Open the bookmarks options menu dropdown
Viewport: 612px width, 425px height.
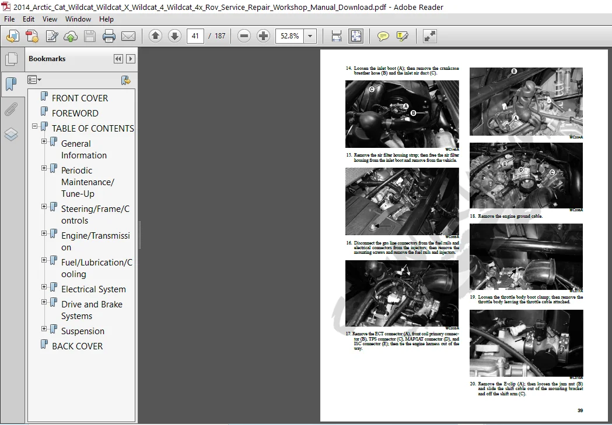coord(34,80)
